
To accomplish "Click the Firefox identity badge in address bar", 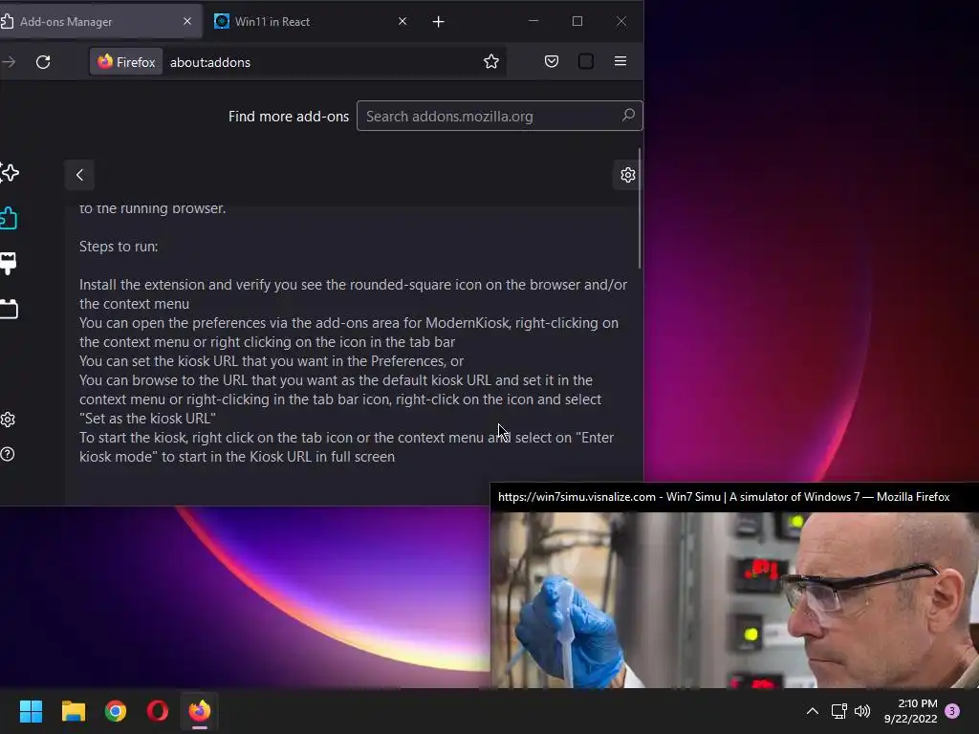I will (126, 62).
